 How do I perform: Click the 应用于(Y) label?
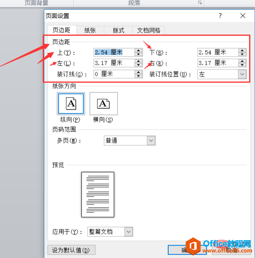point(67,232)
